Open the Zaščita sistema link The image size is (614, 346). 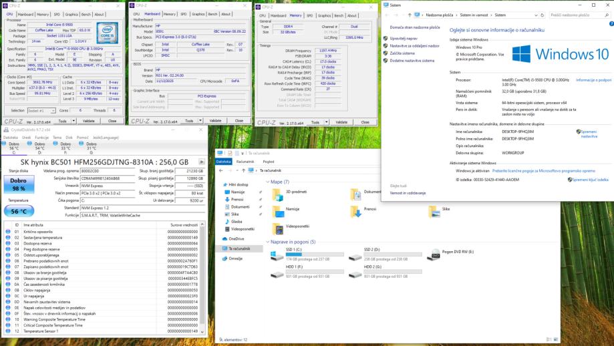[x=402, y=53]
